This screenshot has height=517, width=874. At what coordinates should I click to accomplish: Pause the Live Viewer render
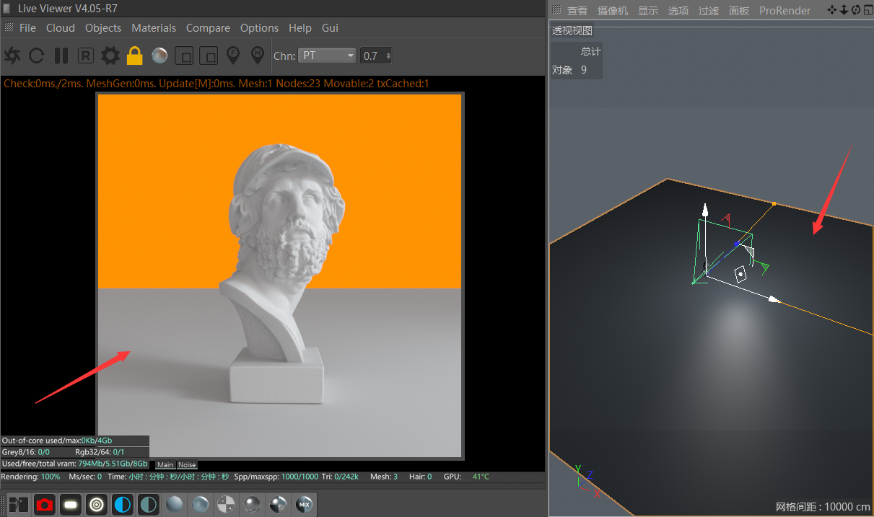tap(61, 56)
